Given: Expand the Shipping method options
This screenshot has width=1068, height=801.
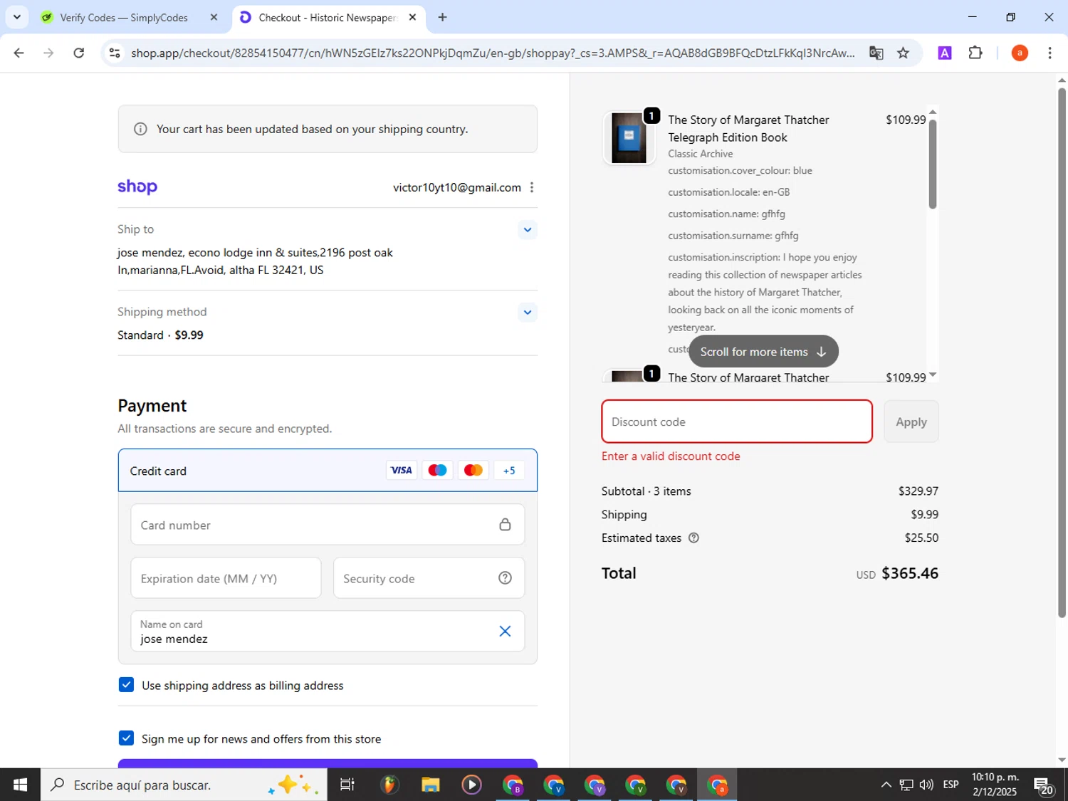Looking at the screenshot, I should coord(527,312).
